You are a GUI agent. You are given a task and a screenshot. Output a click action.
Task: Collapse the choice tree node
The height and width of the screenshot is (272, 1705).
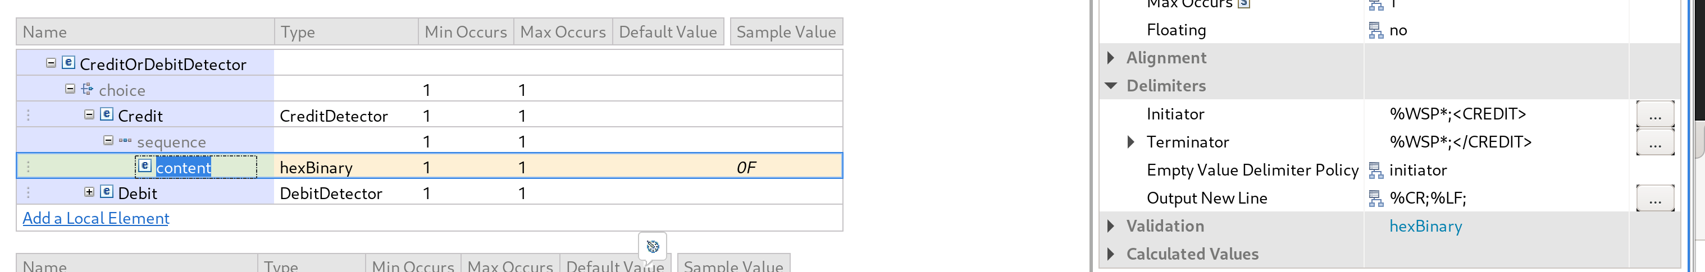click(70, 89)
